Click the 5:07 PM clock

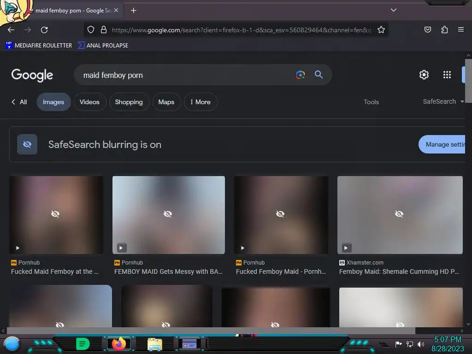pyautogui.click(x=448, y=340)
